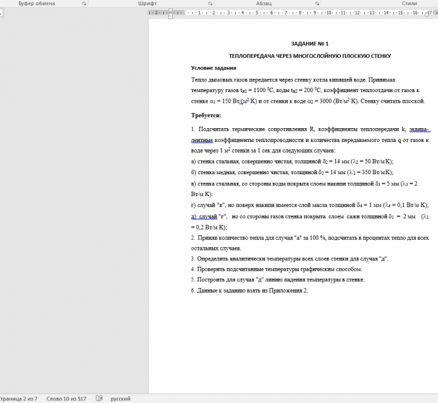Image resolution: width=438 pixels, height=403 pixels.
Task: Click the line 'воде через 1 м² стенки'
Action: click(x=263, y=151)
